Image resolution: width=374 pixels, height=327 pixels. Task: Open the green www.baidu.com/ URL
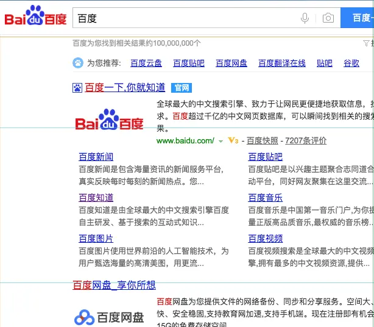[x=185, y=140]
